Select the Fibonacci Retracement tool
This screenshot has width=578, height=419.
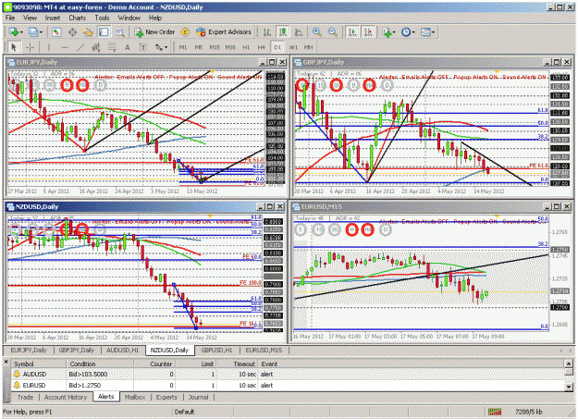tap(112, 47)
